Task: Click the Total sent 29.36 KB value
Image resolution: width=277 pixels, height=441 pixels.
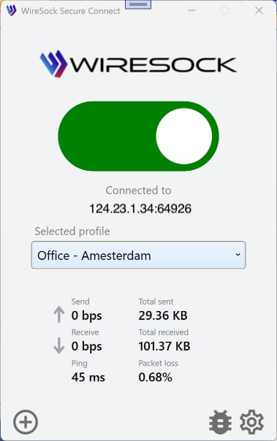Action: pyautogui.click(x=163, y=315)
